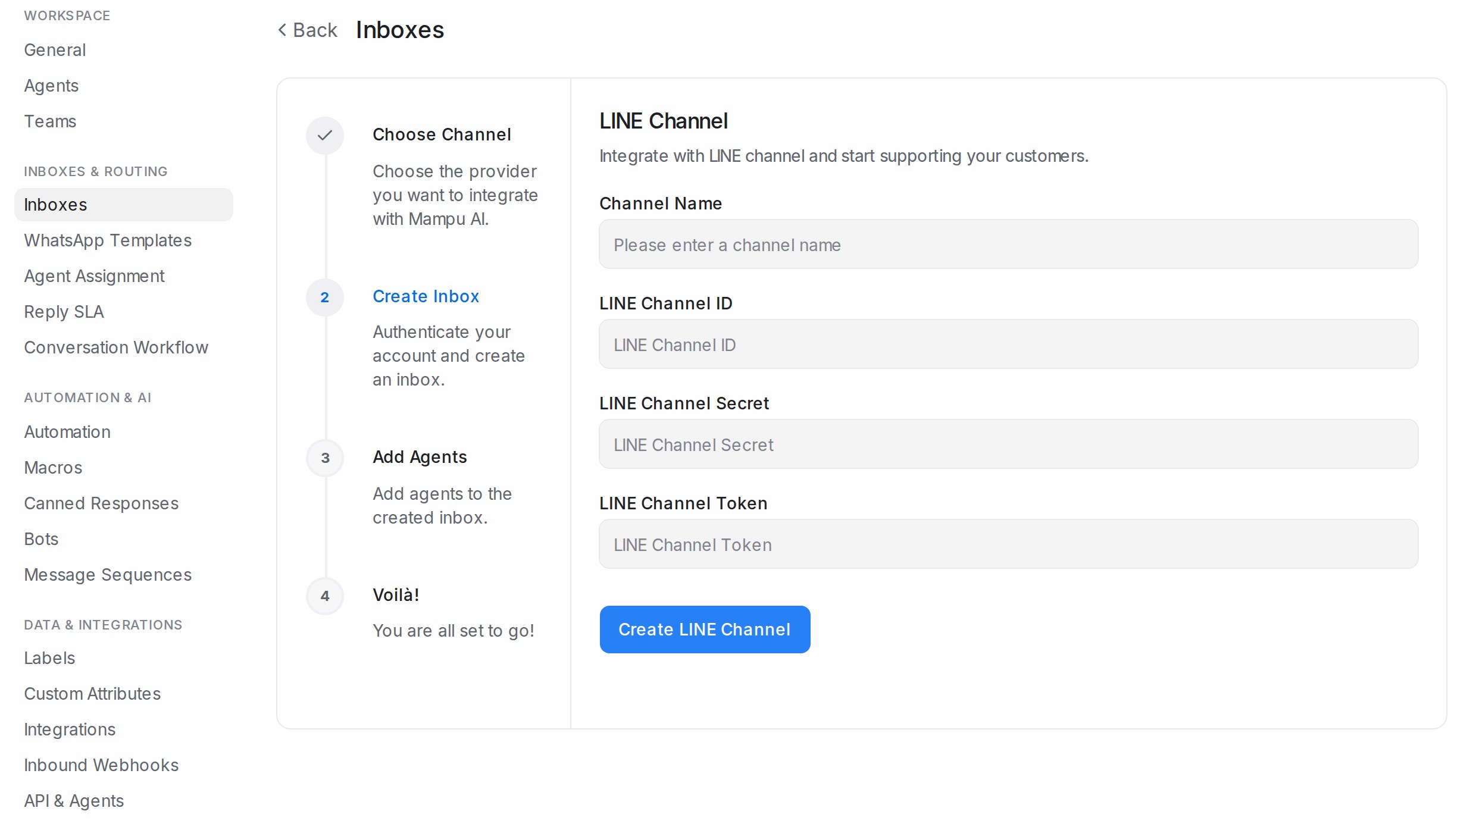
Task: Focus the Channel Name input field
Action: click(1008, 245)
